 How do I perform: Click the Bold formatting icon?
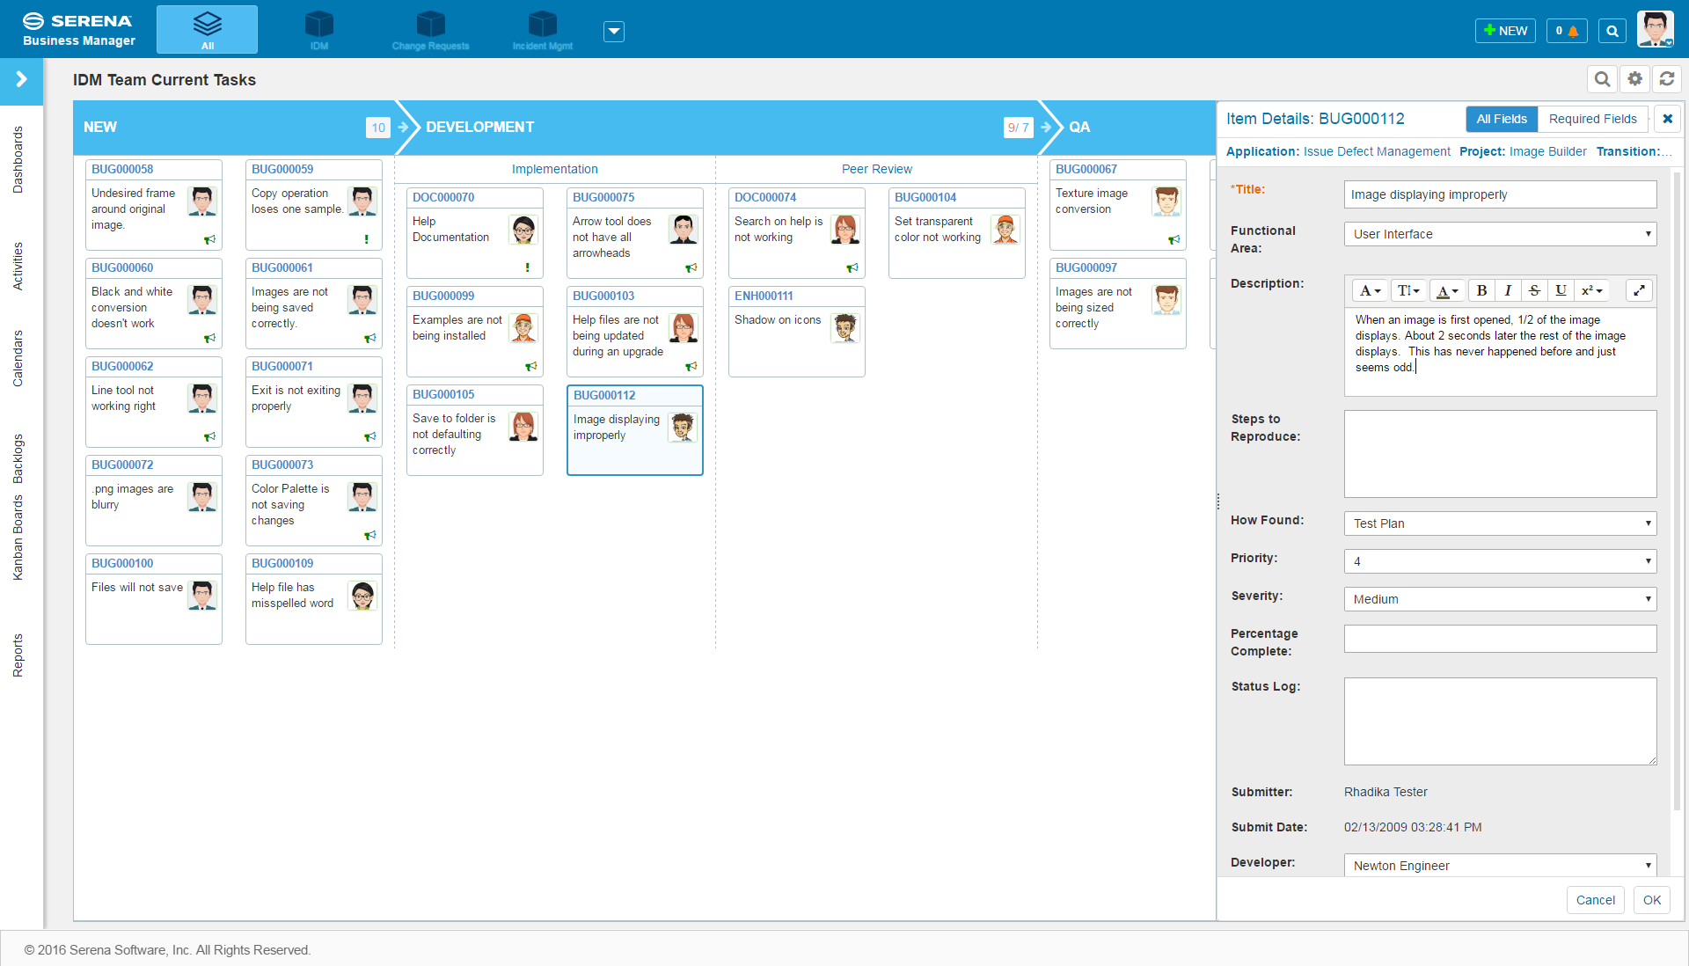click(1481, 290)
